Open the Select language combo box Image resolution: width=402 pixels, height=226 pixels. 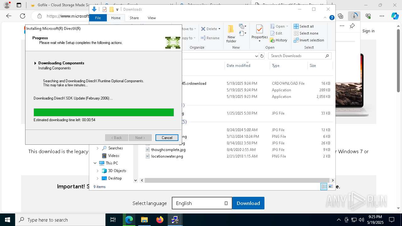point(202,203)
